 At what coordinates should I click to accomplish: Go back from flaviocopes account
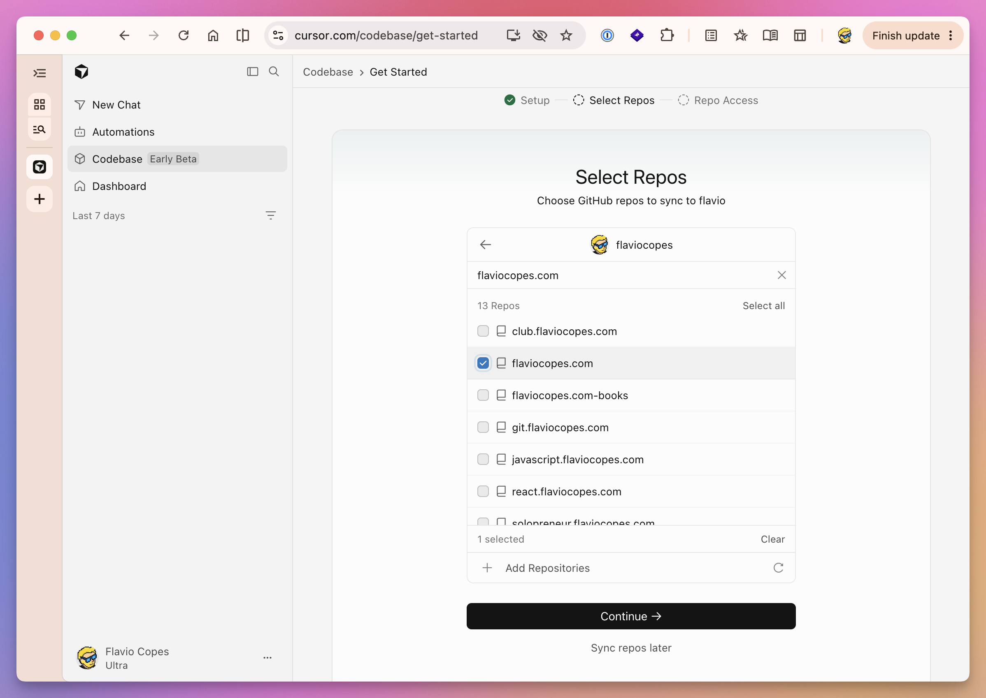pos(486,245)
